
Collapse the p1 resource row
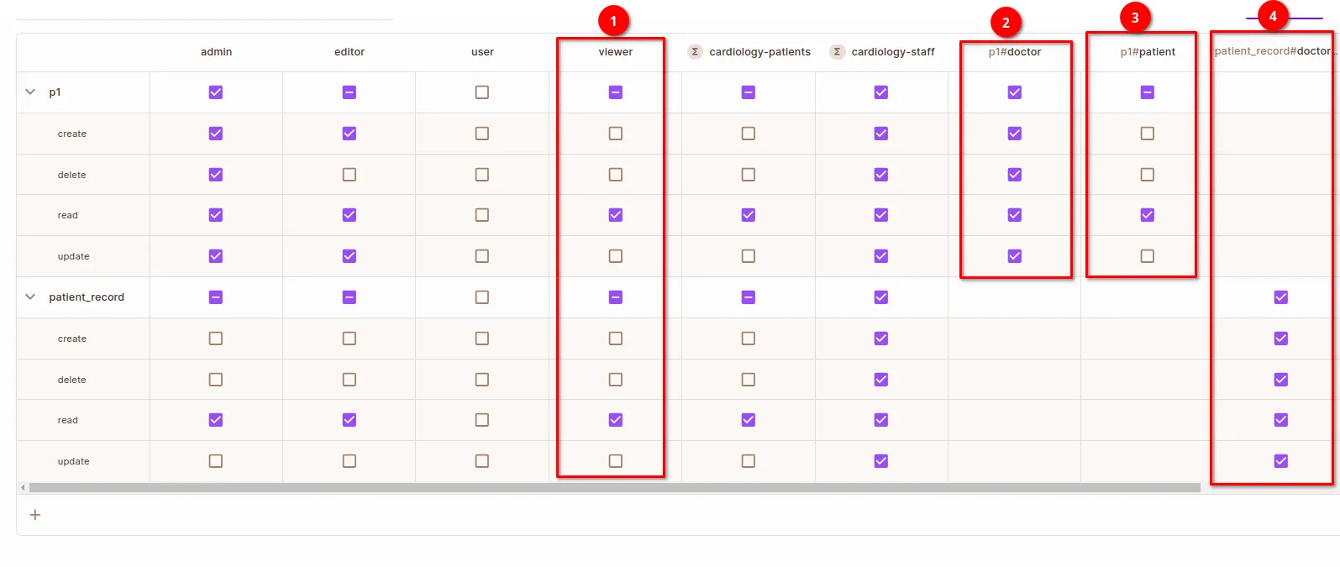[x=31, y=92]
